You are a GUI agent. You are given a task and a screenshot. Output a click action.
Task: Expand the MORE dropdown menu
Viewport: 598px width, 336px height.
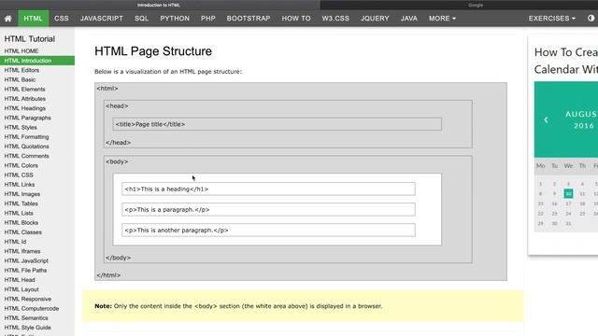tap(442, 19)
